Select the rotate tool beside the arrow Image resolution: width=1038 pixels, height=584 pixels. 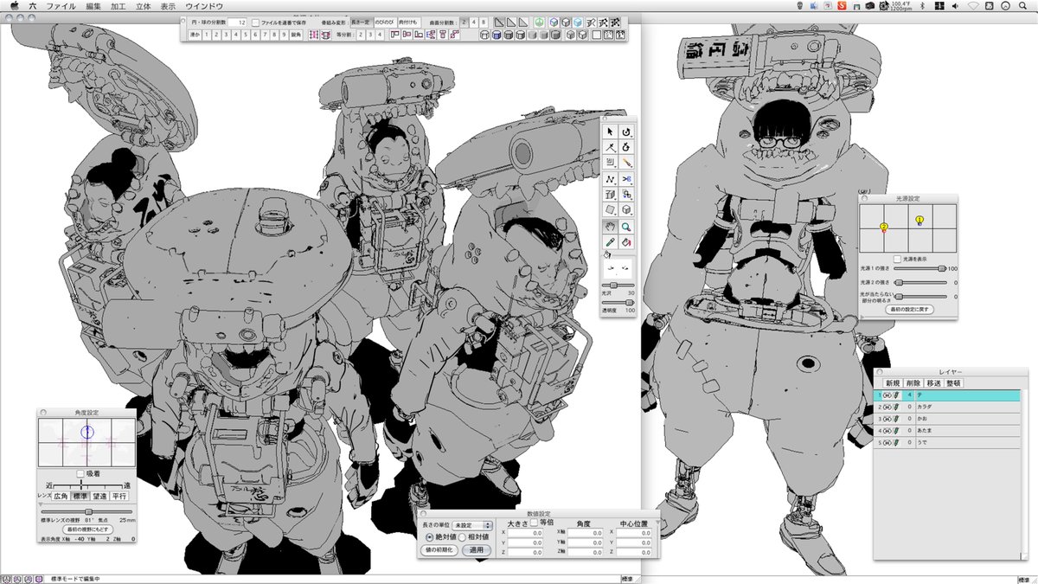tap(626, 132)
